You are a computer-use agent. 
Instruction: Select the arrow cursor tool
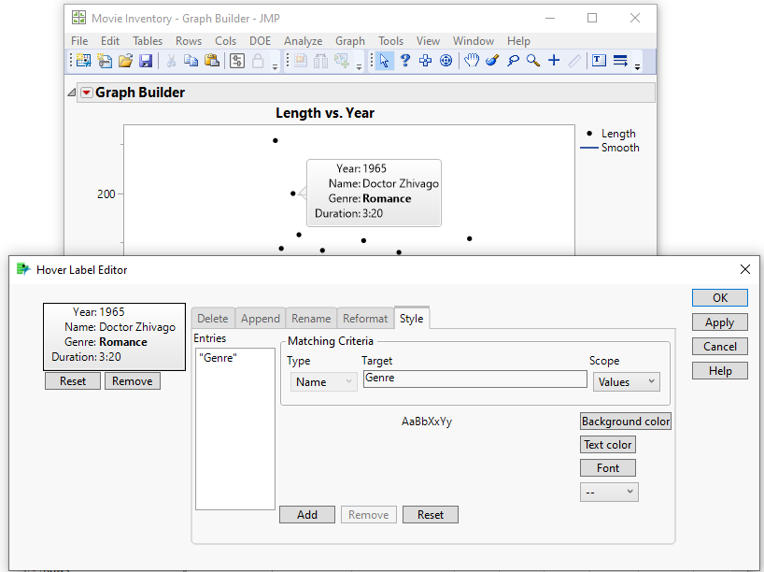coord(384,61)
